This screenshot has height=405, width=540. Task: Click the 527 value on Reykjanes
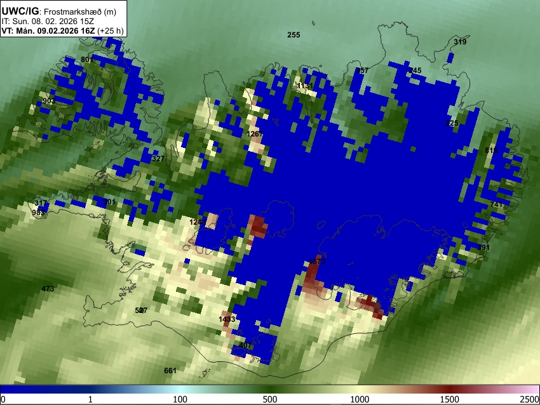pyautogui.click(x=141, y=310)
